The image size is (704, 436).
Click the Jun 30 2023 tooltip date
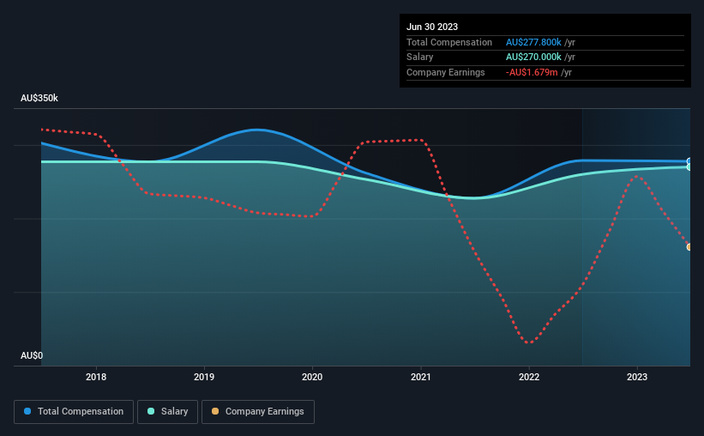432,27
